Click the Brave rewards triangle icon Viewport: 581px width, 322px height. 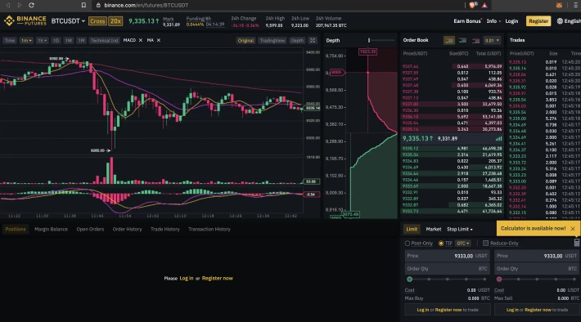click(x=484, y=5)
